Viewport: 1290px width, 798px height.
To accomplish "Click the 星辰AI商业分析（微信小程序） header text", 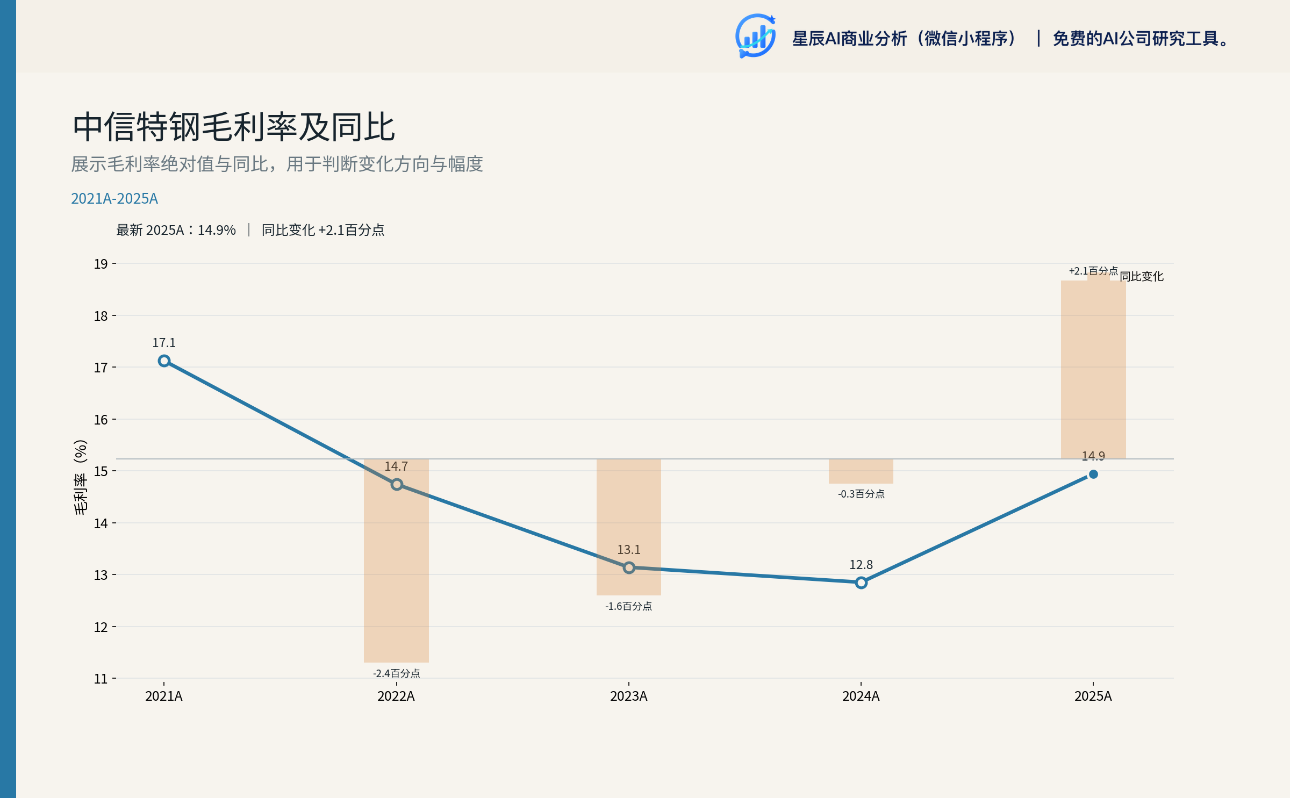I will click(x=905, y=39).
